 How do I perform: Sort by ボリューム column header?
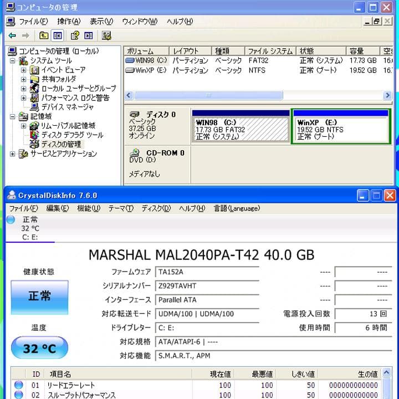click(147, 51)
